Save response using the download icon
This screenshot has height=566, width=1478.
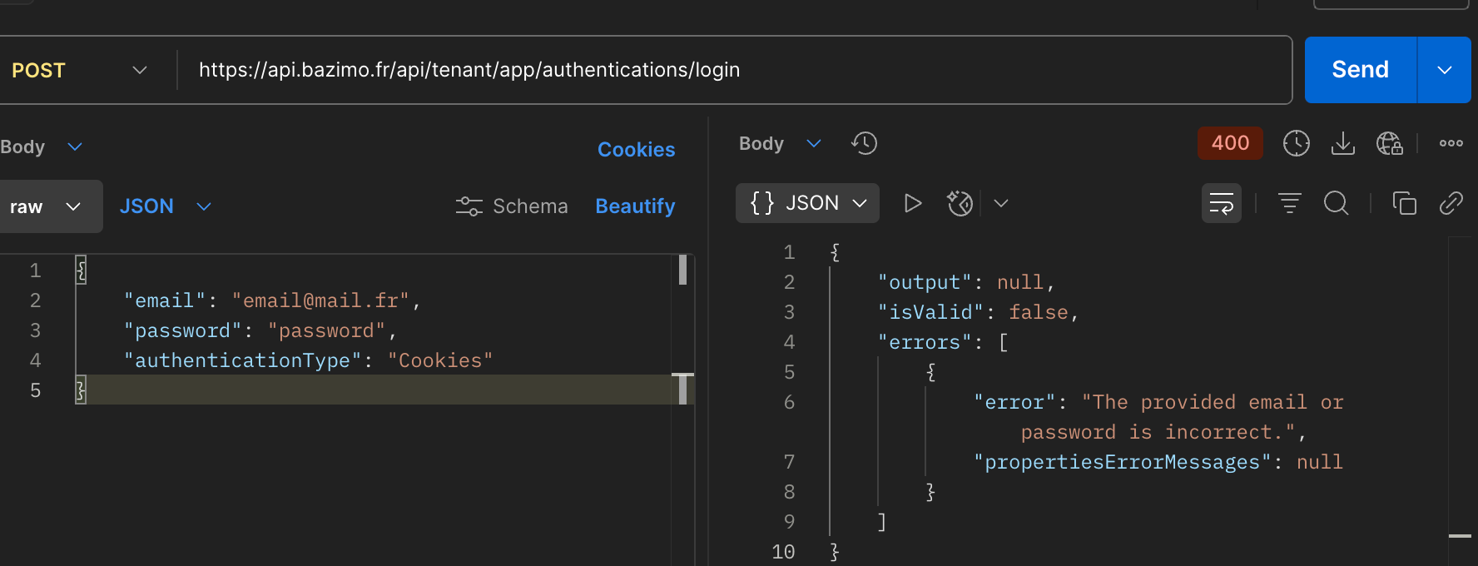1342,143
